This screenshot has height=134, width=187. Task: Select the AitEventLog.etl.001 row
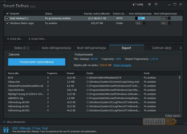(x=93, y=106)
